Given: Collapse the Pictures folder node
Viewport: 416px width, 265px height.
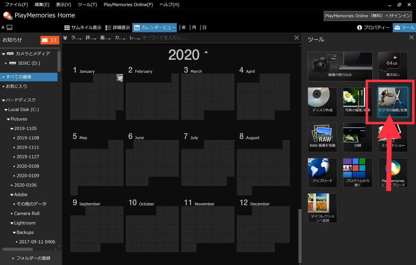Looking at the screenshot, I should (x=8, y=119).
